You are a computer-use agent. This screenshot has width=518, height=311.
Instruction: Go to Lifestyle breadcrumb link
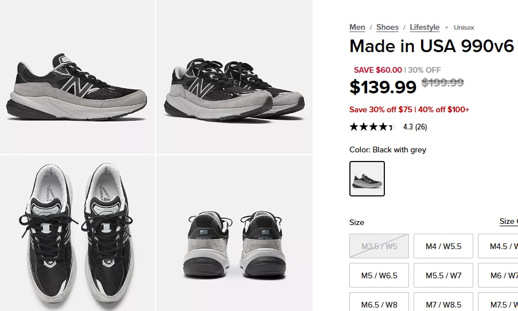424,27
